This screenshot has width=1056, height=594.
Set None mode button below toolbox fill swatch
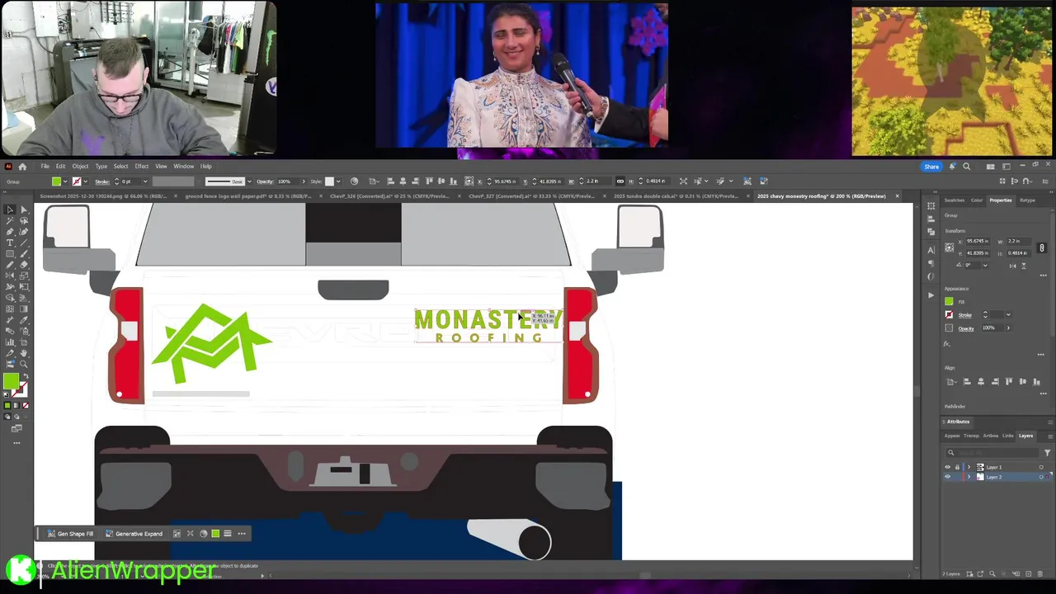point(26,405)
